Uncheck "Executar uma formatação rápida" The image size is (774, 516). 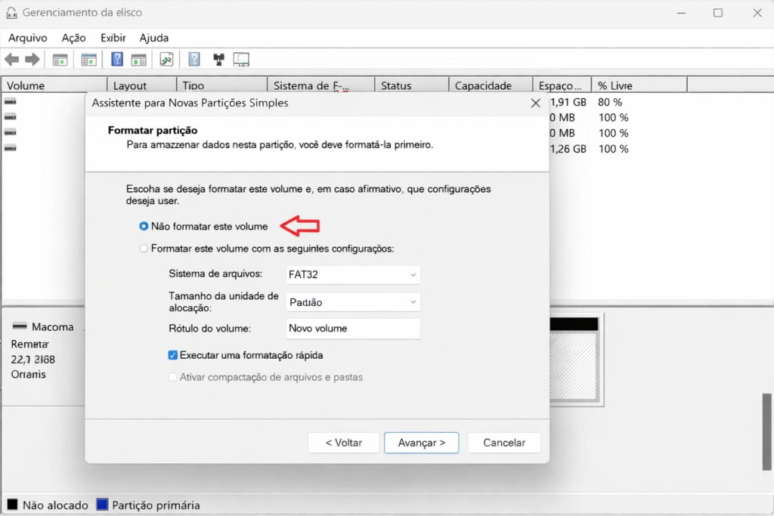[x=172, y=354]
